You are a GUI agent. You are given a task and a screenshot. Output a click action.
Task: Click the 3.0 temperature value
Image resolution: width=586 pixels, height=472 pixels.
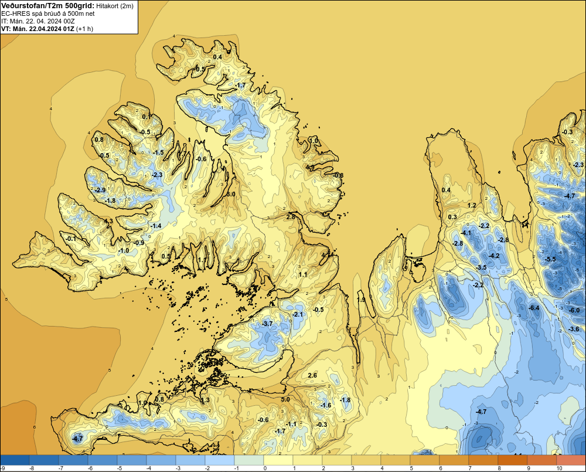pyautogui.click(x=231, y=194)
